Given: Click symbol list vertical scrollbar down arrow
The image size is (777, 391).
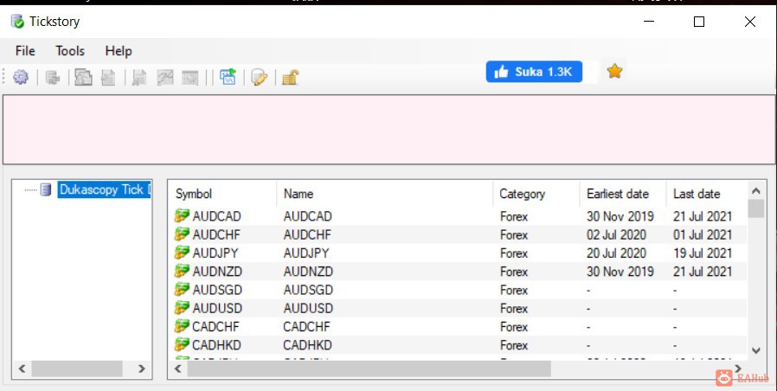Looking at the screenshot, I should click(x=756, y=351).
